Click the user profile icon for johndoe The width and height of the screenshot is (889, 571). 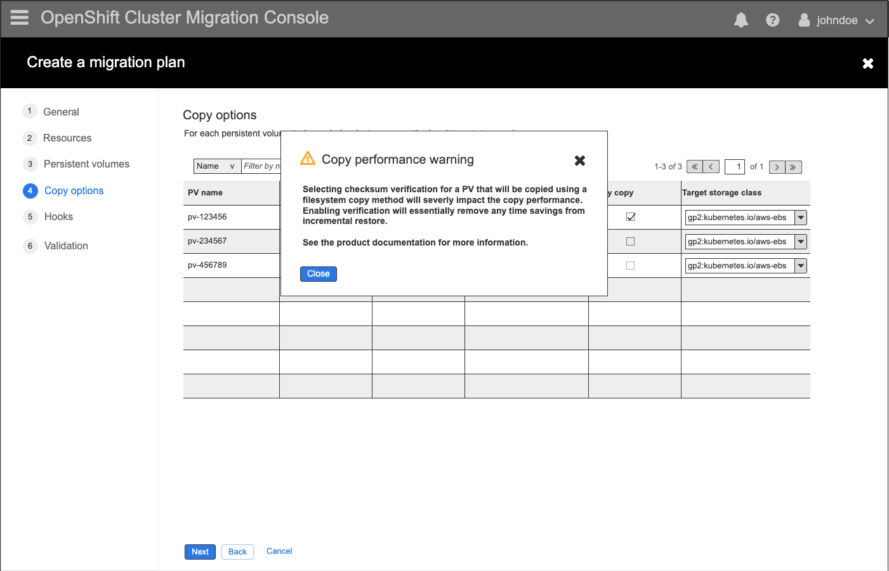pos(803,20)
